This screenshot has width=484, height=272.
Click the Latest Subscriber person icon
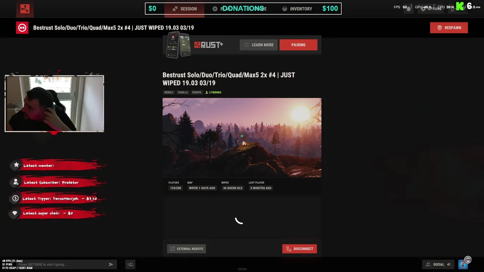[x=16, y=182]
